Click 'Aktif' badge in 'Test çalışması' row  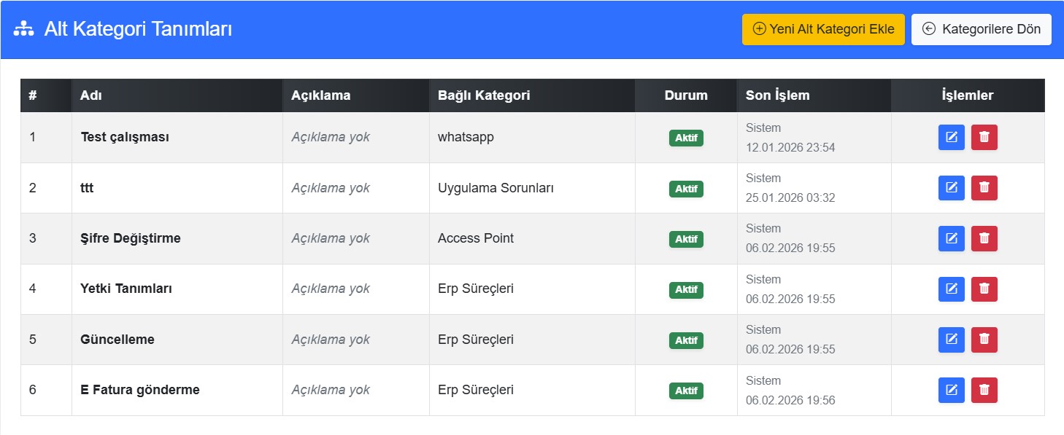(x=686, y=138)
